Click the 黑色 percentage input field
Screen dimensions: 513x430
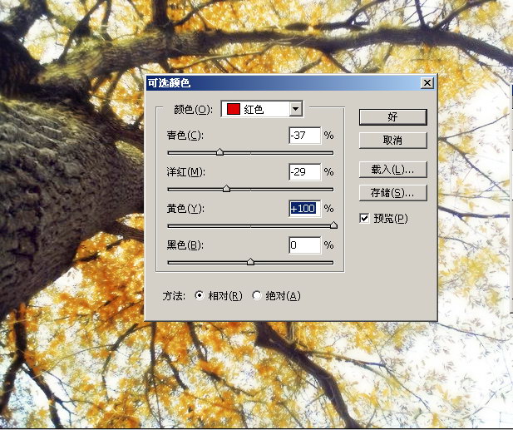click(x=304, y=245)
